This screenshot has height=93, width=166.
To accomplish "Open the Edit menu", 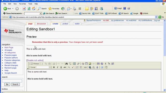I will 10,4.
